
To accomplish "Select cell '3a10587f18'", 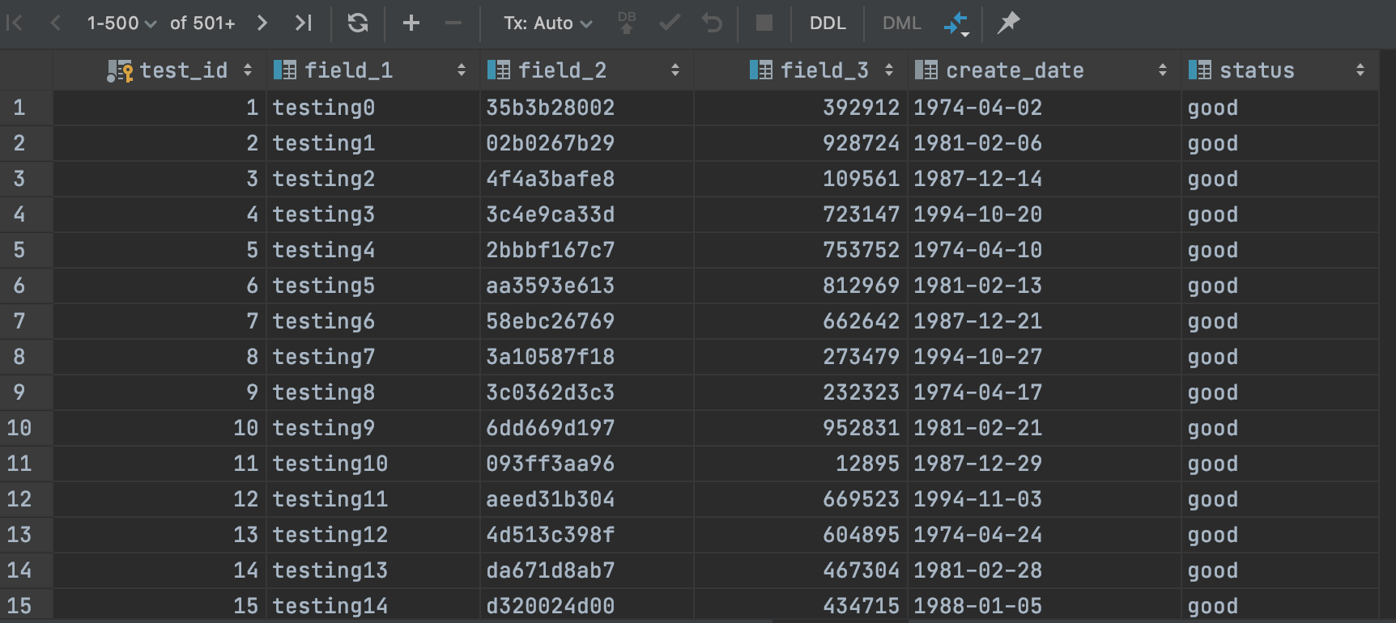I will click(587, 357).
